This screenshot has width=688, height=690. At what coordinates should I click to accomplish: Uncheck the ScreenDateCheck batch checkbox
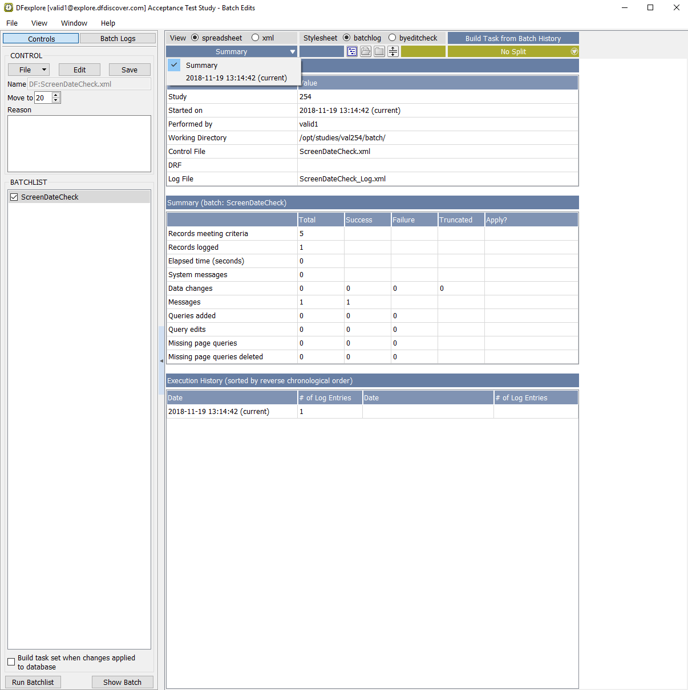coord(14,197)
